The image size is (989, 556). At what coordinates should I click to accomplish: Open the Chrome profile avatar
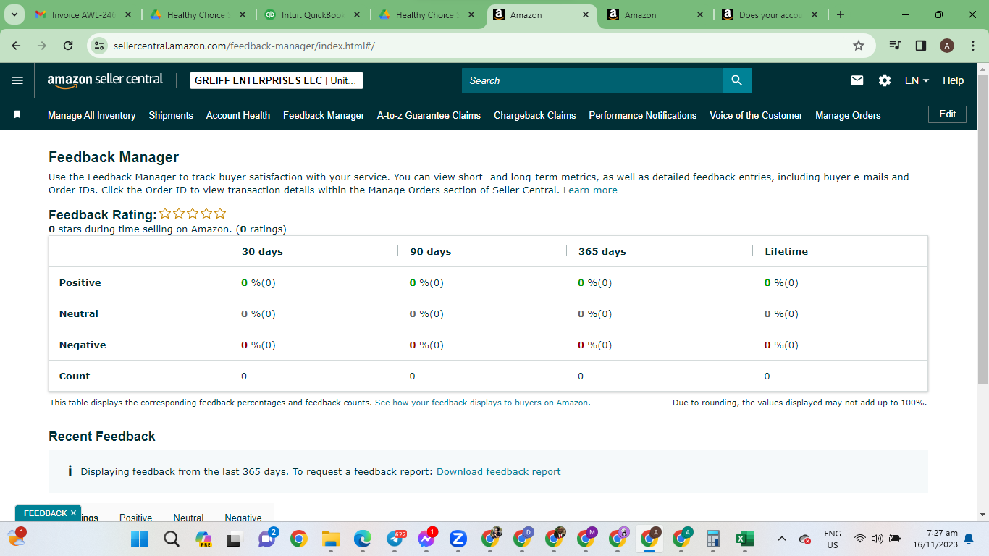[947, 46]
